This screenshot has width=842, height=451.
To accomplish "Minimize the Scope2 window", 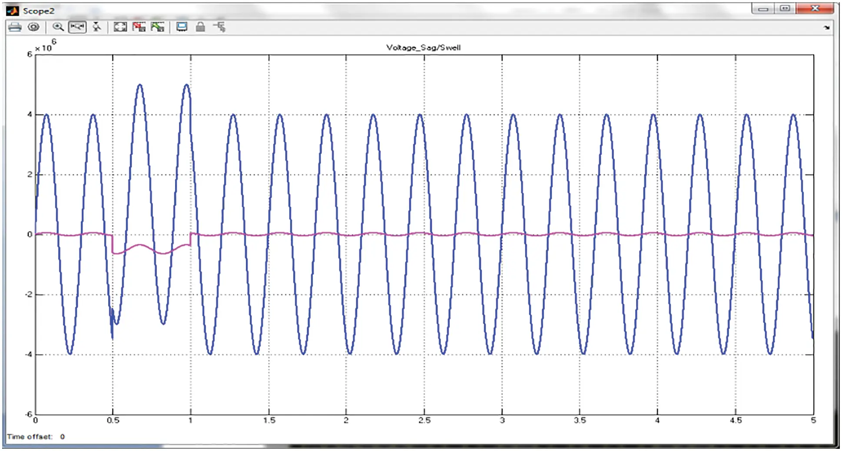I will pos(763,9).
